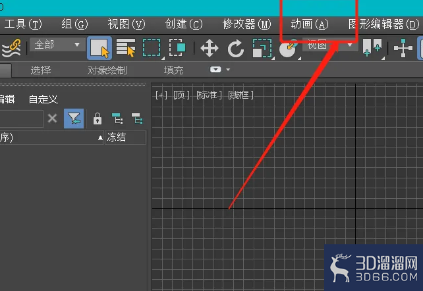
Task: Click the Select and Place tool
Action: tap(289, 49)
